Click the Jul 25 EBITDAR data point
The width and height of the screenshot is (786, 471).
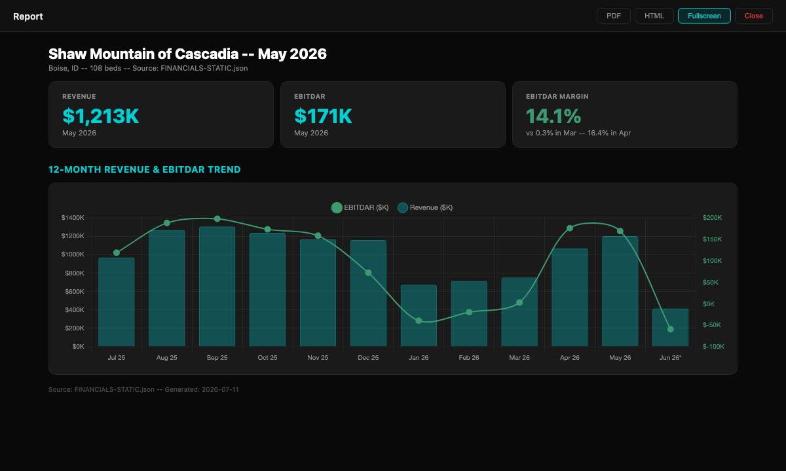pos(117,253)
